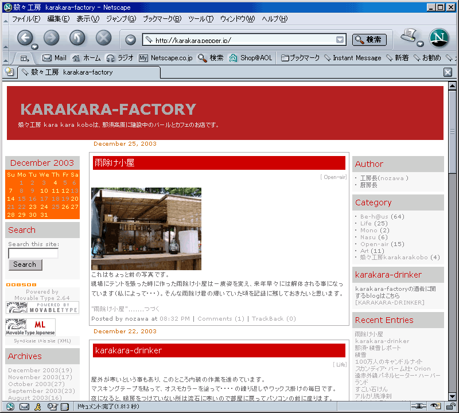Open ラジオ radio from the personal toolbar
This screenshot has height=413, width=459.
tap(120, 58)
